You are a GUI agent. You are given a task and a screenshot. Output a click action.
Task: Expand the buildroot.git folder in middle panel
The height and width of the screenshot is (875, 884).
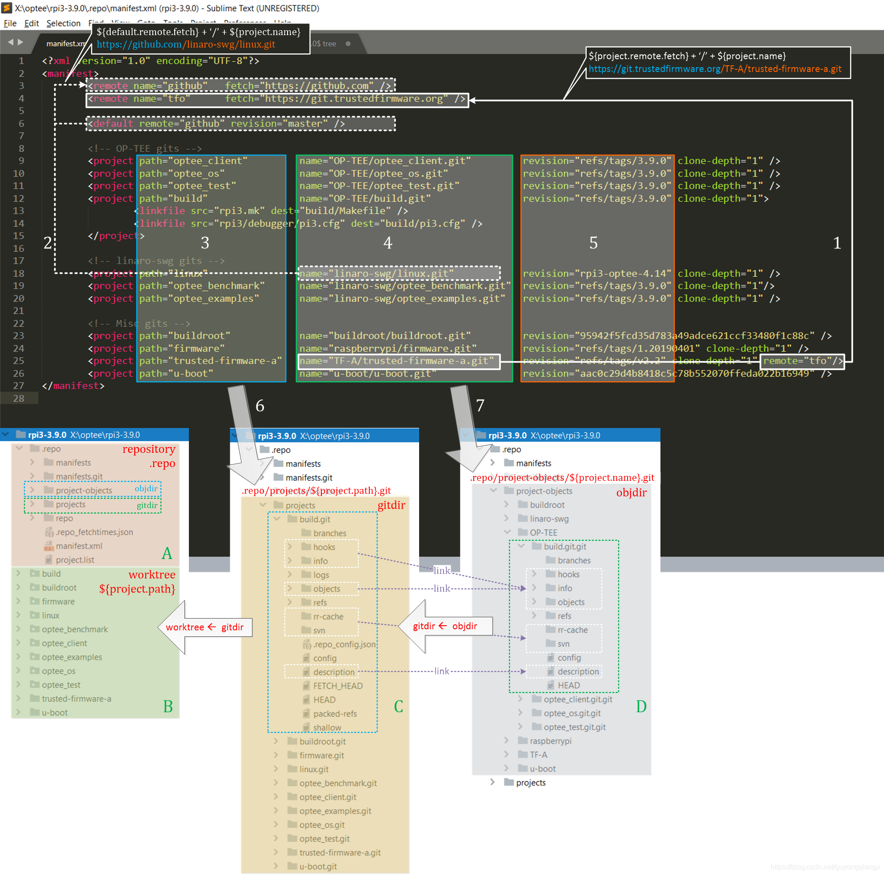click(x=276, y=741)
